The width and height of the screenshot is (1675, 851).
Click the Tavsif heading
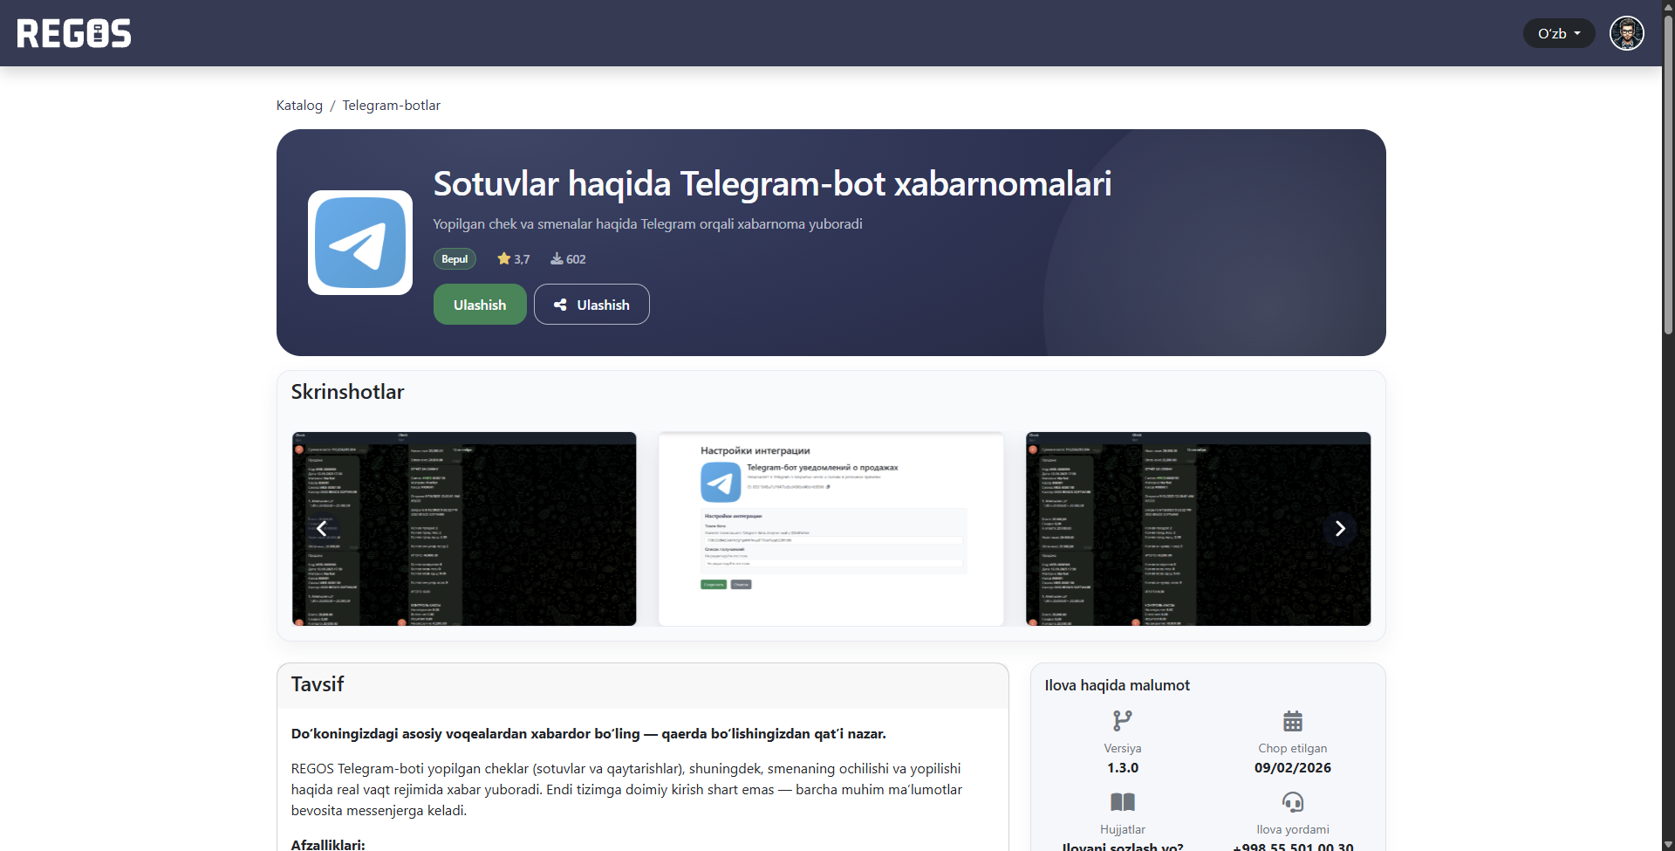[x=318, y=684]
